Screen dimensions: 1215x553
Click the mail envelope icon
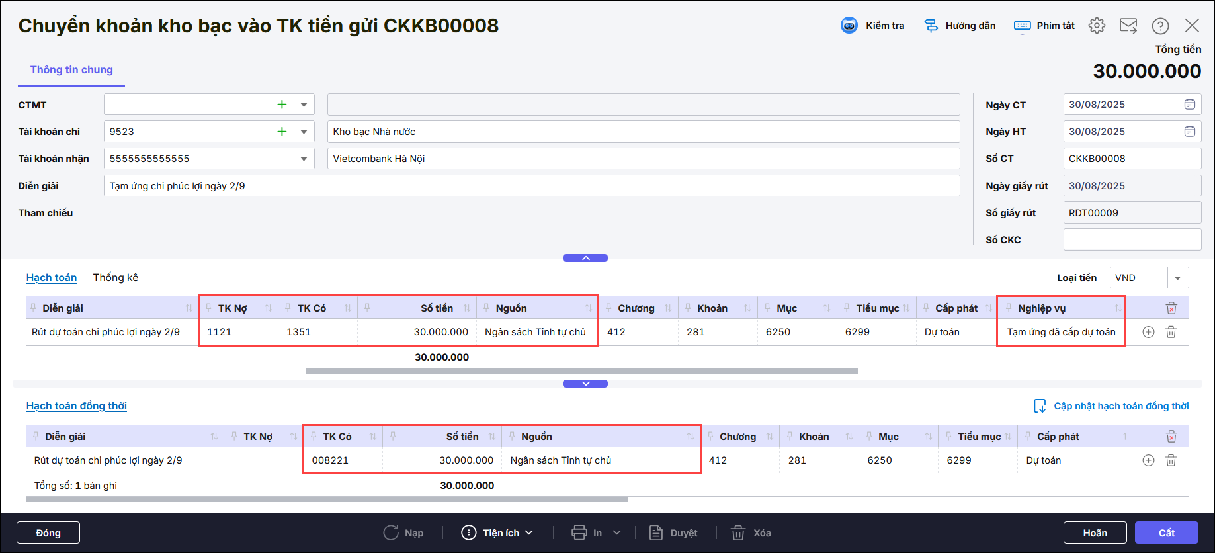pyautogui.click(x=1128, y=26)
